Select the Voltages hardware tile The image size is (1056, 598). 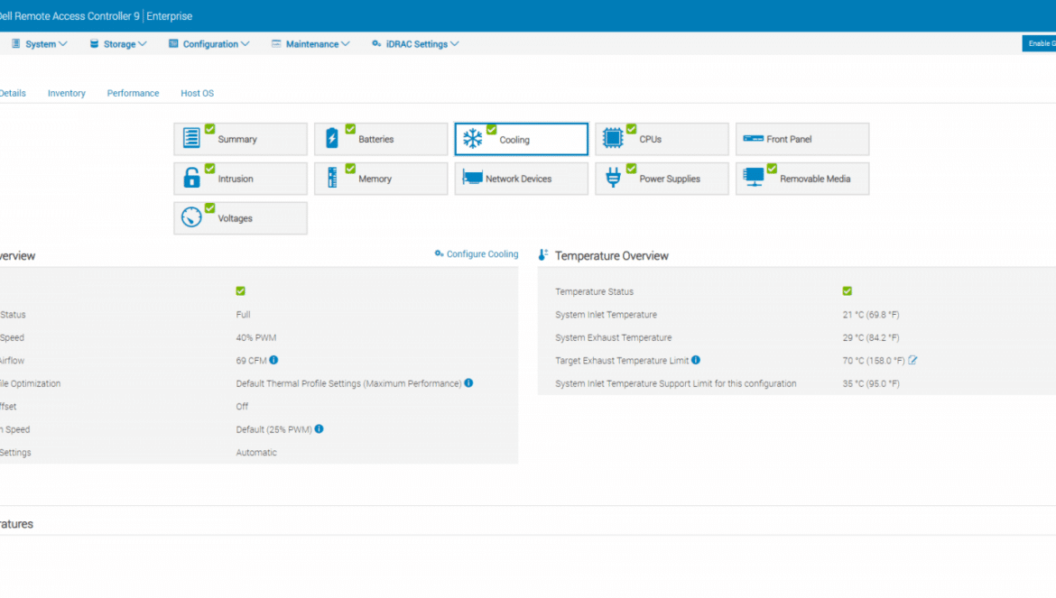pyautogui.click(x=240, y=218)
